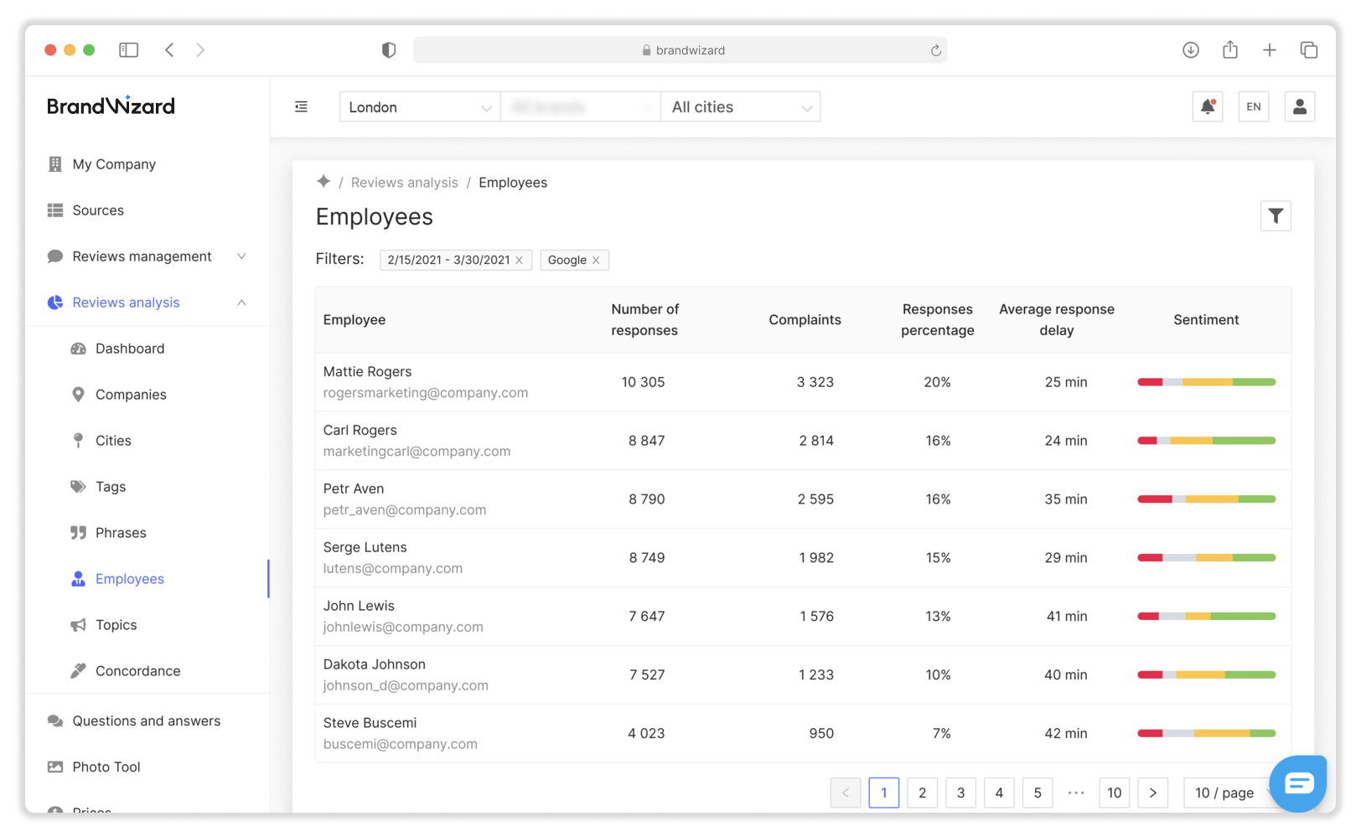Click the Reviews analysis breadcrumb link
The image size is (1361, 837).
pyautogui.click(x=404, y=183)
